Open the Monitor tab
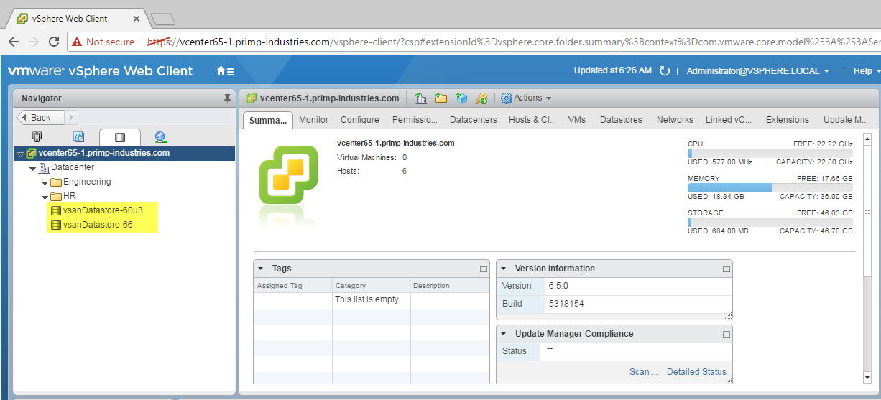881x400 pixels. (313, 120)
